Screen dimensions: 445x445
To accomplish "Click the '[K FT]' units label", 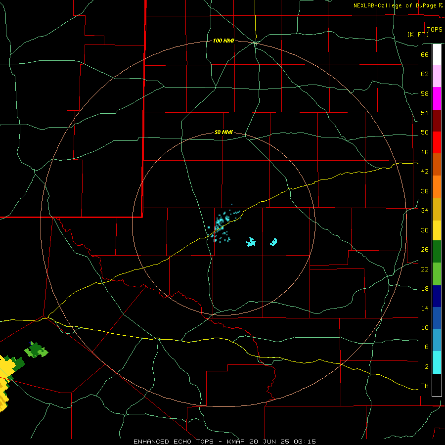I will [x=418, y=34].
